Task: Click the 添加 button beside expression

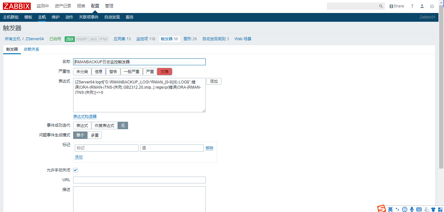Action: click(214, 81)
